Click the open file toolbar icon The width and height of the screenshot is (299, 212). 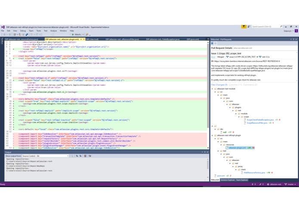[x=20, y=35]
